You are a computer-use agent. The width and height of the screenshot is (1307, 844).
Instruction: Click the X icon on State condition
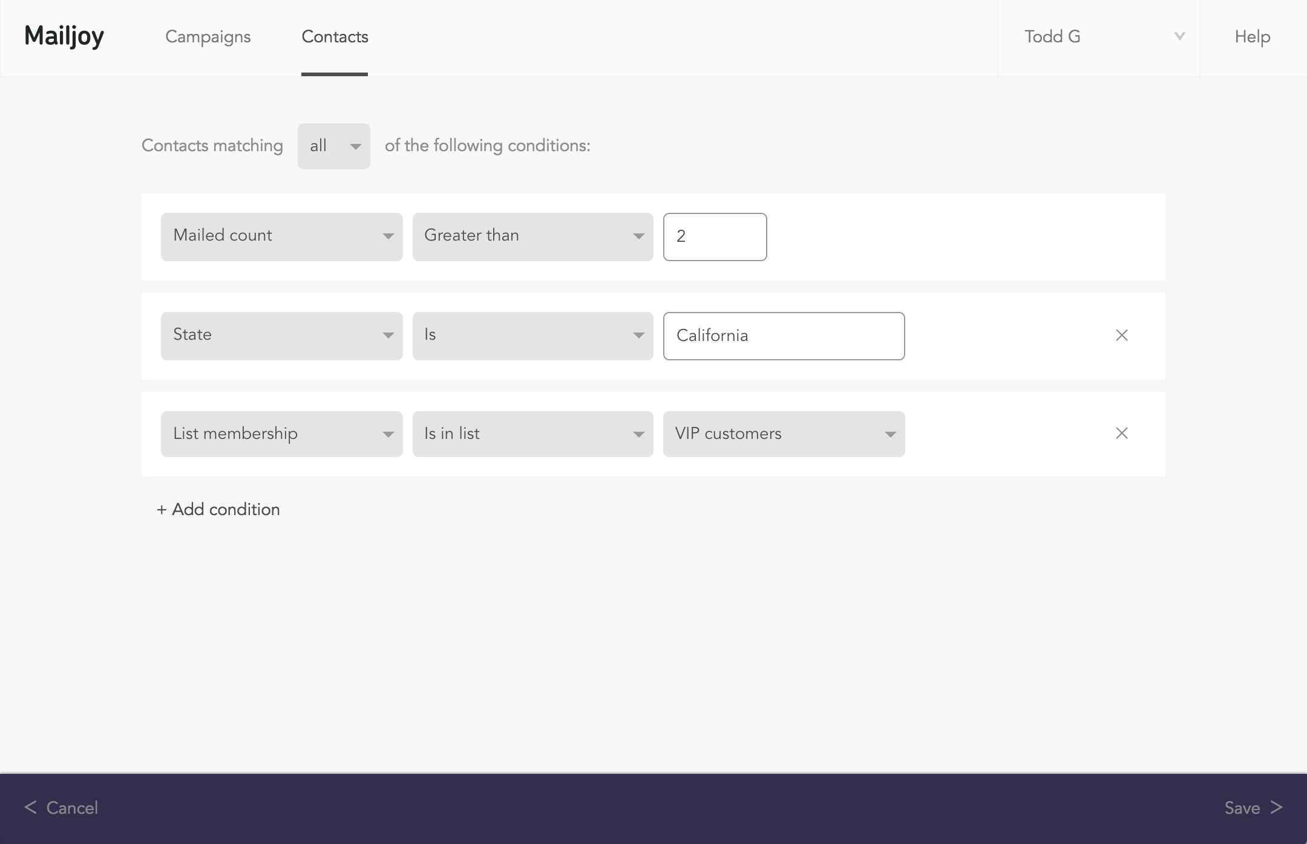click(x=1121, y=335)
